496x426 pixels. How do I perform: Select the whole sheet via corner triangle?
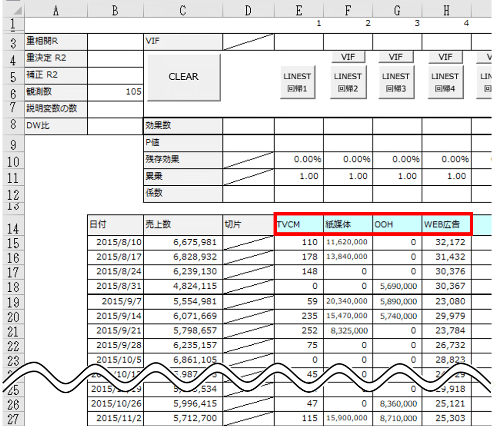pyautogui.click(x=13, y=9)
